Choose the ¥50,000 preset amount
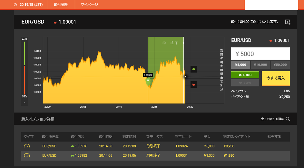 coord(280,65)
